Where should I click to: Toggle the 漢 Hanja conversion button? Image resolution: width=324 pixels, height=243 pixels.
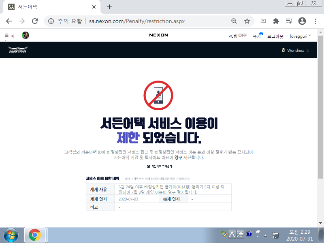coord(240,234)
